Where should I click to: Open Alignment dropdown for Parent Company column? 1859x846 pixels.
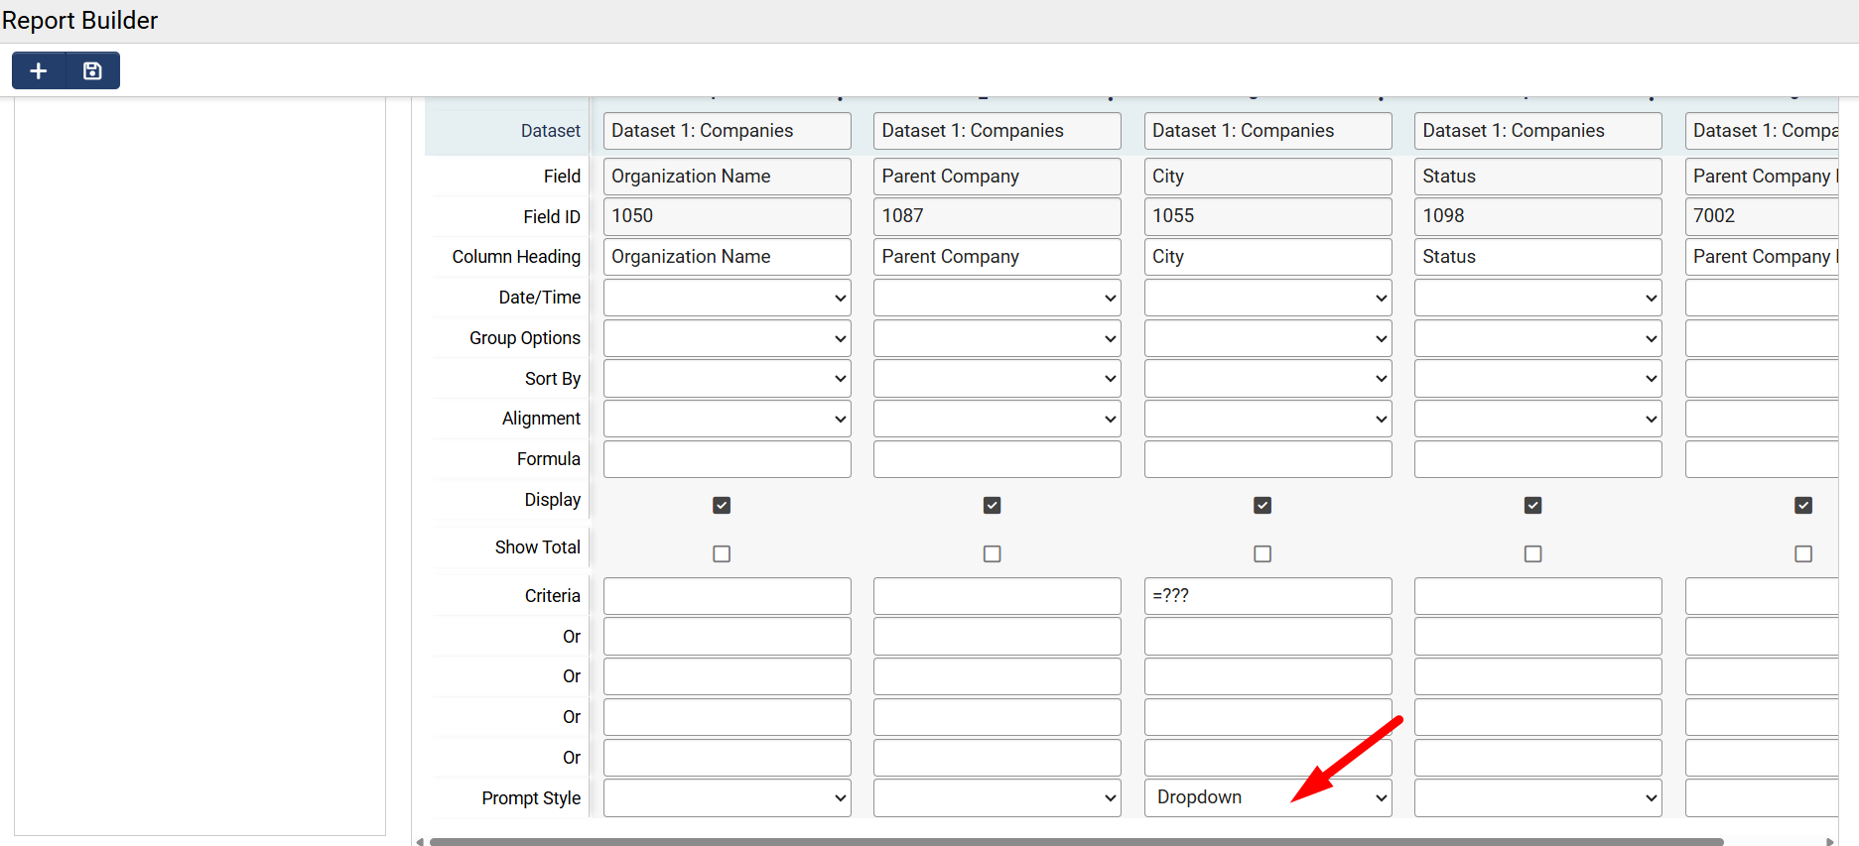pyautogui.click(x=996, y=420)
